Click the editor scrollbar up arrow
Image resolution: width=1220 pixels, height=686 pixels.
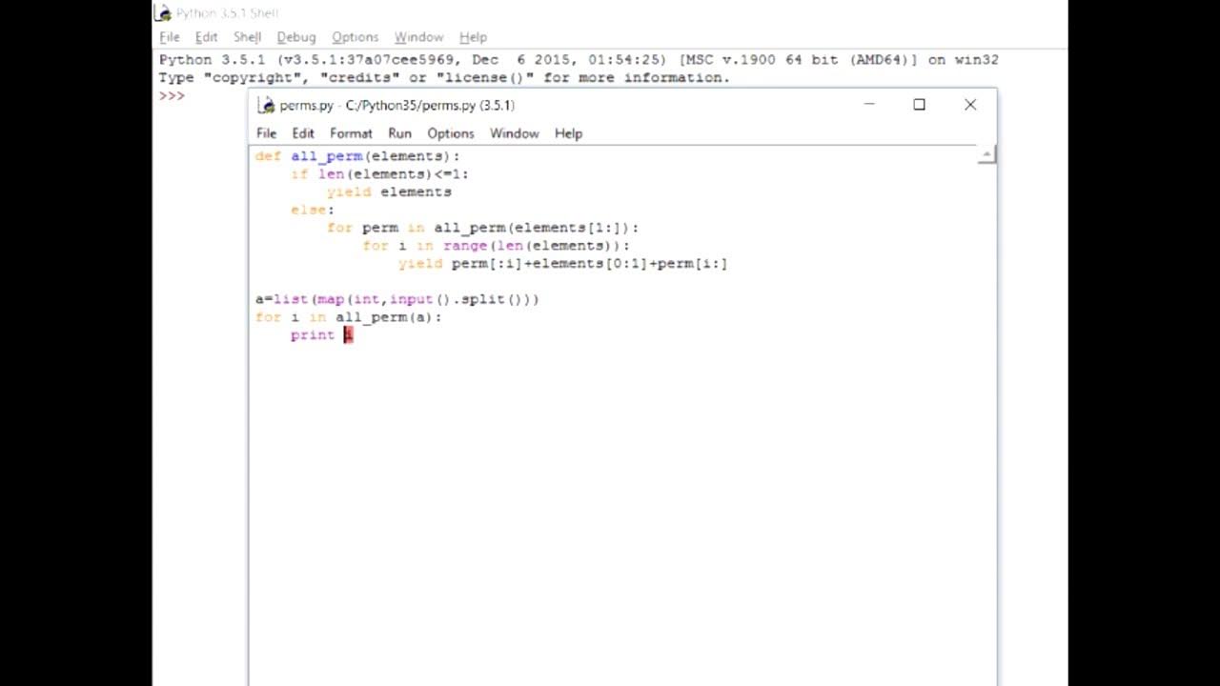point(986,154)
